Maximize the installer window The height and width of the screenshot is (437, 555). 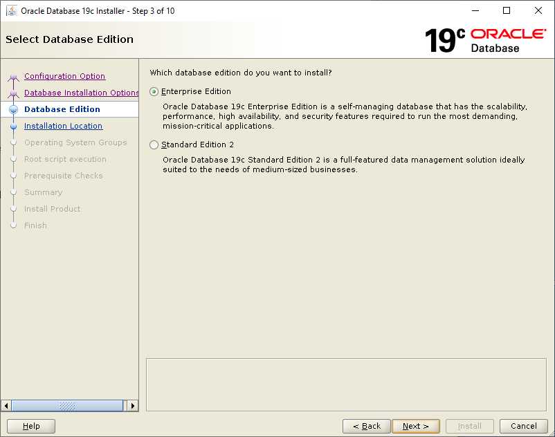[507, 10]
